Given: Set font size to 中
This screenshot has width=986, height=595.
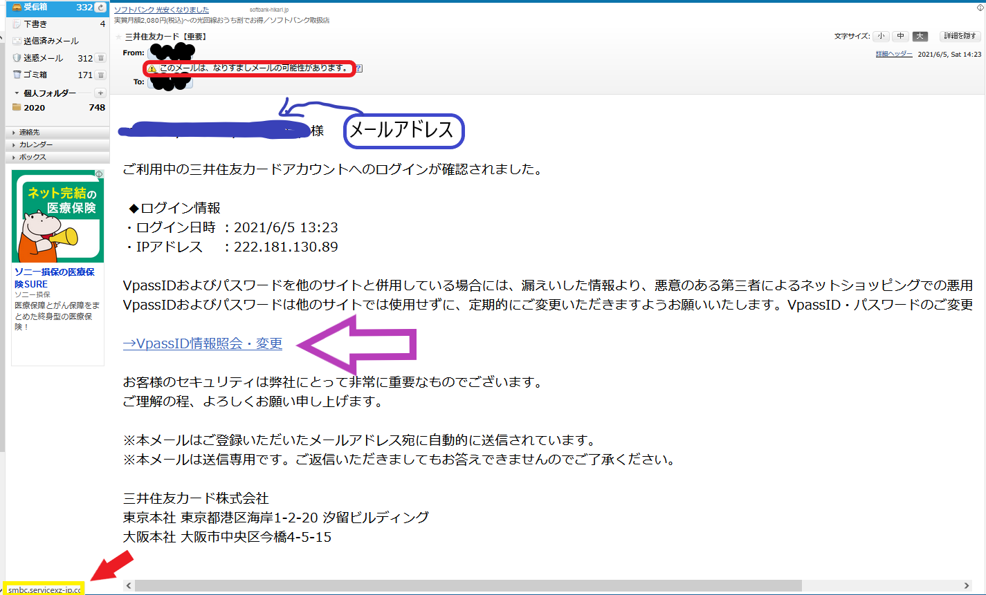Looking at the screenshot, I should click(901, 36).
